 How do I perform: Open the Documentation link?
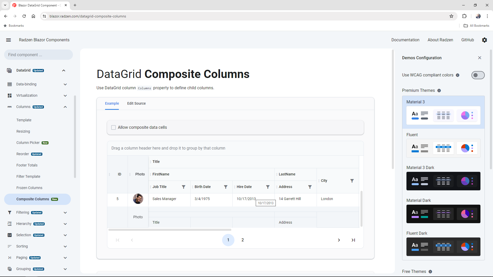pos(405,40)
